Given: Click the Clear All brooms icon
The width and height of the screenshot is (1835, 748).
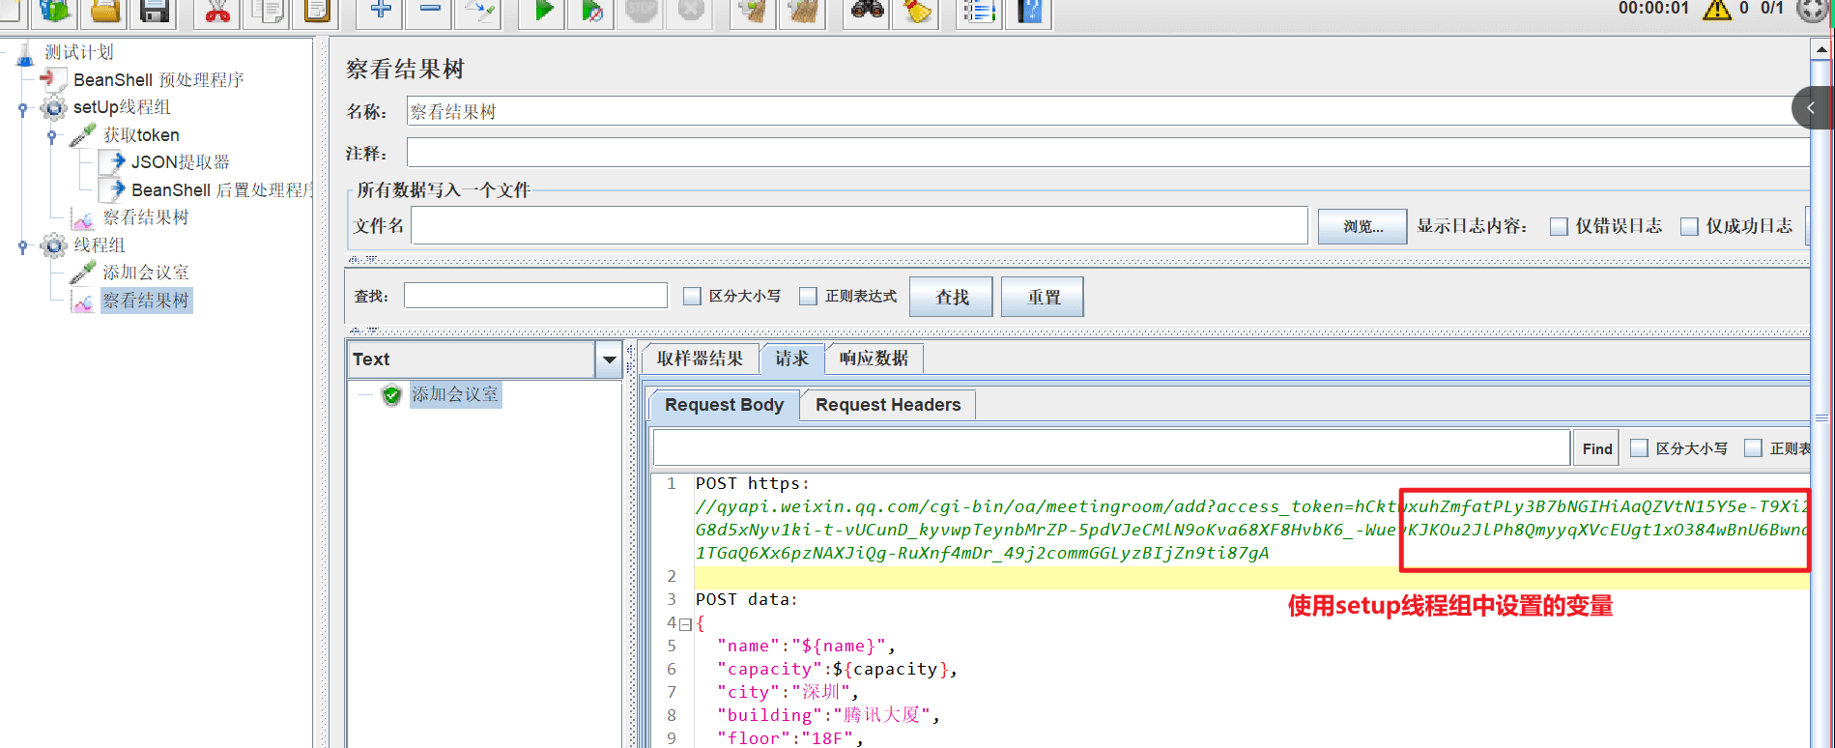Looking at the screenshot, I should pyautogui.click(x=803, y=11).
